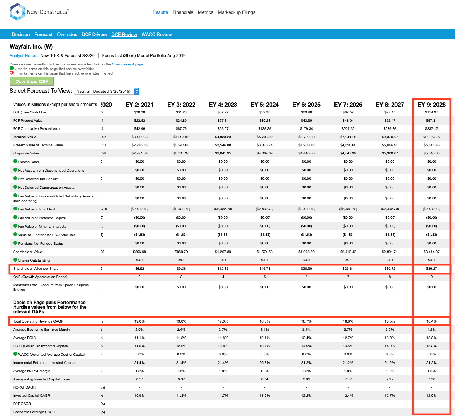Viewport: 455px width, 416px height.
Task: Click the EY 7: 2026 column header
Action: [x=348, y=105]
